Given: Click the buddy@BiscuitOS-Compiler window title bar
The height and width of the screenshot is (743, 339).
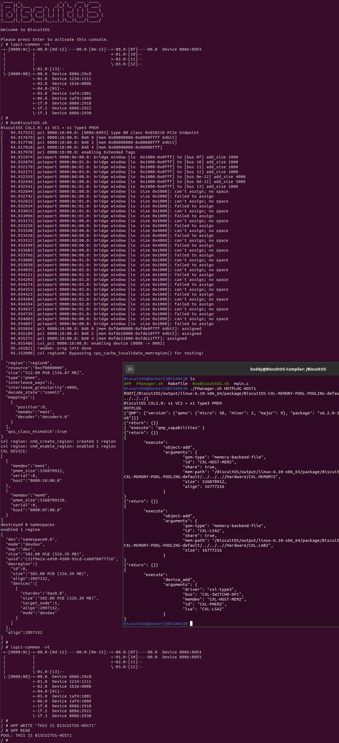Looking at the screenshot, I should [x=288, y=369].
